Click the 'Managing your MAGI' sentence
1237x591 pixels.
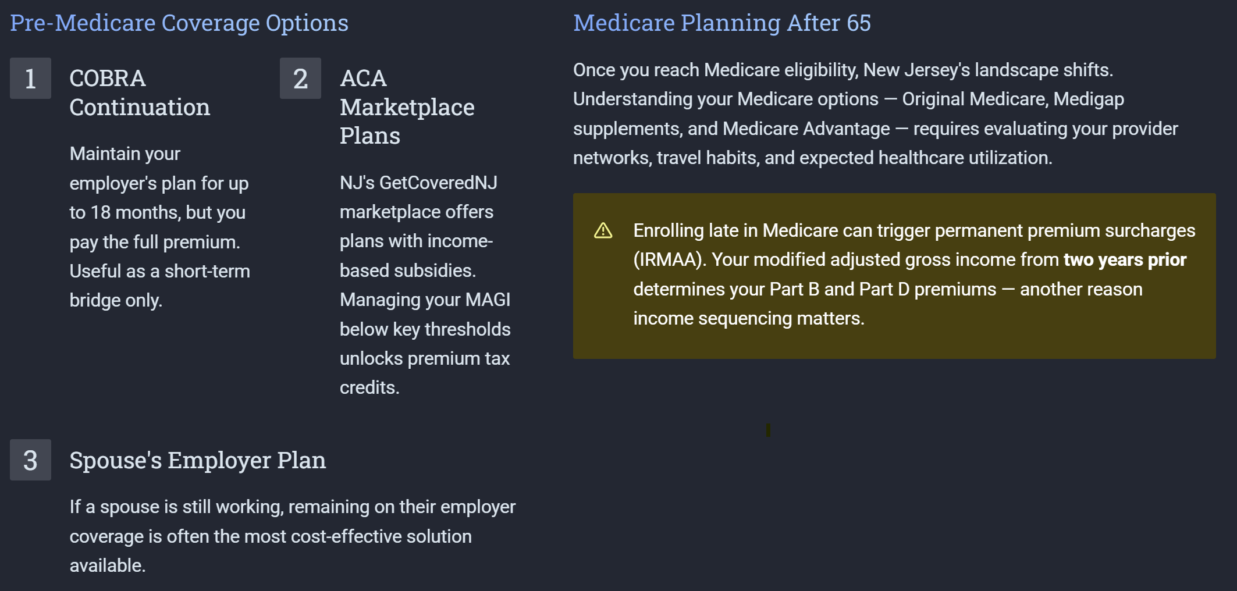coord(425,300)
